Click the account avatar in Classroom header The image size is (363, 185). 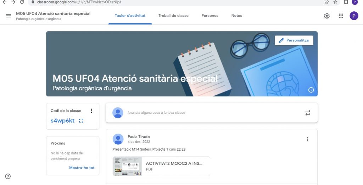(353, 16)
